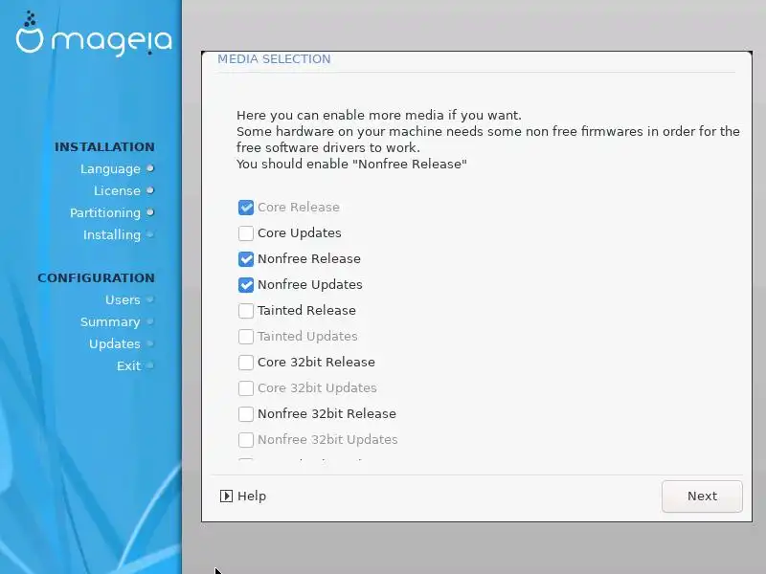
Task: Click the bullet beside Partitioning step
Action: [150, 212]
